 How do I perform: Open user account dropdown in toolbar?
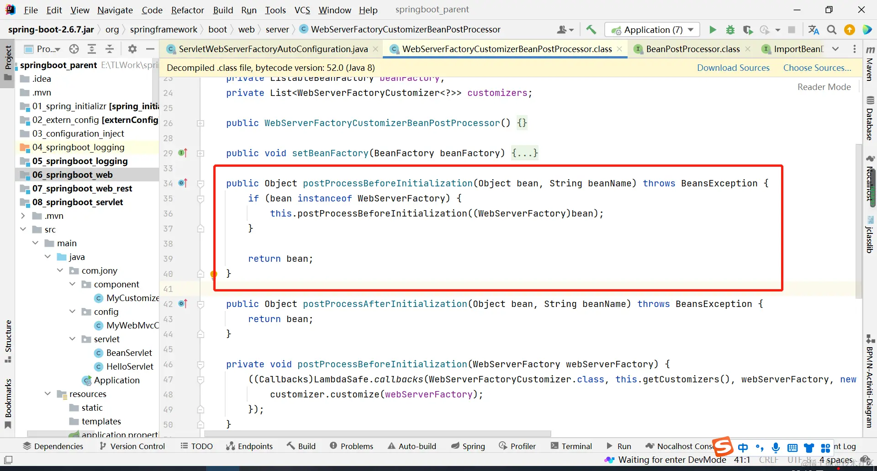565,30
